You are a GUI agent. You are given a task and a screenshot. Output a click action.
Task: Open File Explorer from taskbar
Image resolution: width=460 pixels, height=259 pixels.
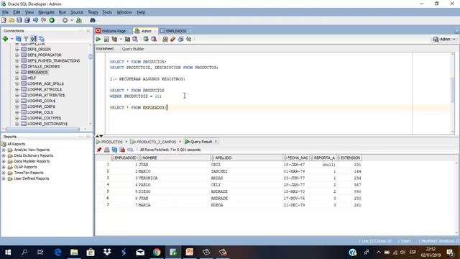[74, 252]
